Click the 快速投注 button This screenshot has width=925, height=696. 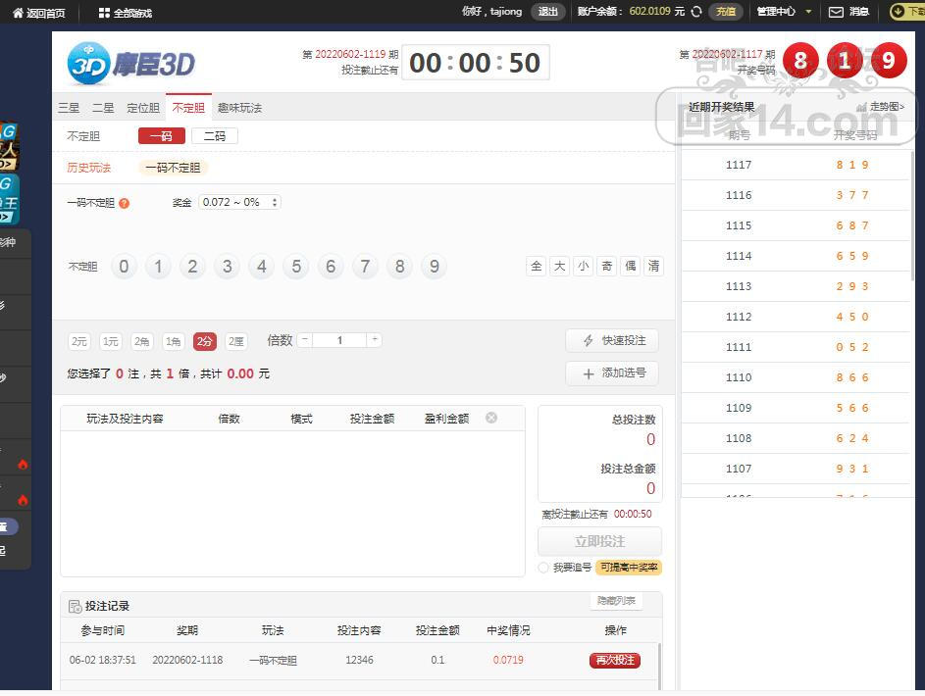tap(612, 340)
